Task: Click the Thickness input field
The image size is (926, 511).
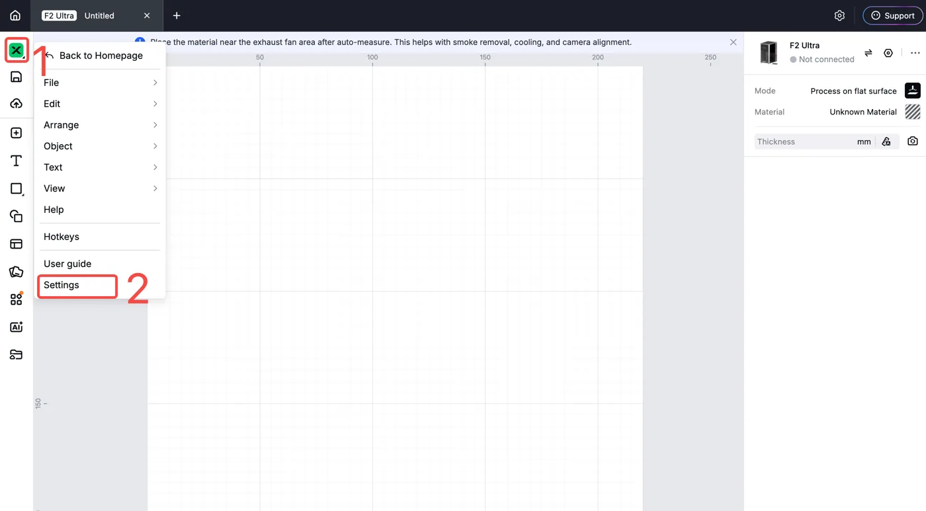Action: [814, 141]
